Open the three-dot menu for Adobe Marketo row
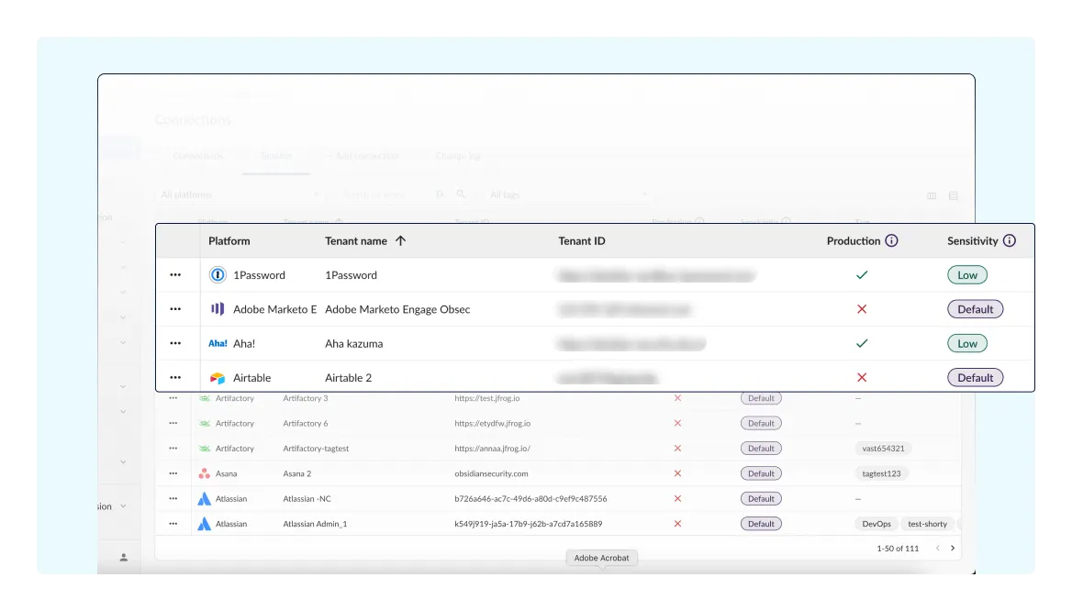The width and height of the screenshot is (1072, 611). [175, 309]
